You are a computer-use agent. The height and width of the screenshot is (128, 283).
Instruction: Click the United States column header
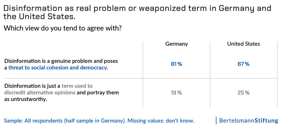coord(243,44)
